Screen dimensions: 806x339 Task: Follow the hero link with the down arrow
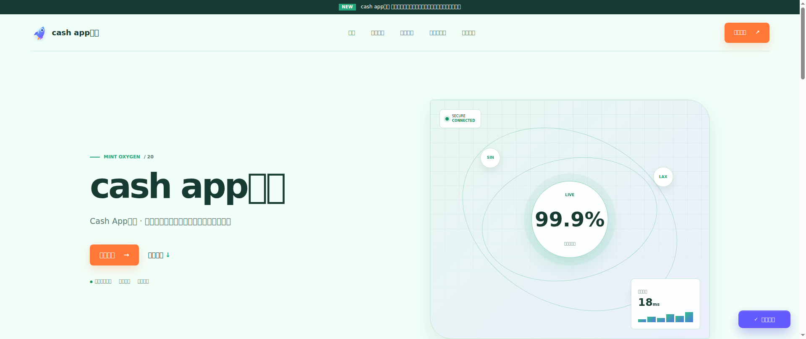(159, 255)
